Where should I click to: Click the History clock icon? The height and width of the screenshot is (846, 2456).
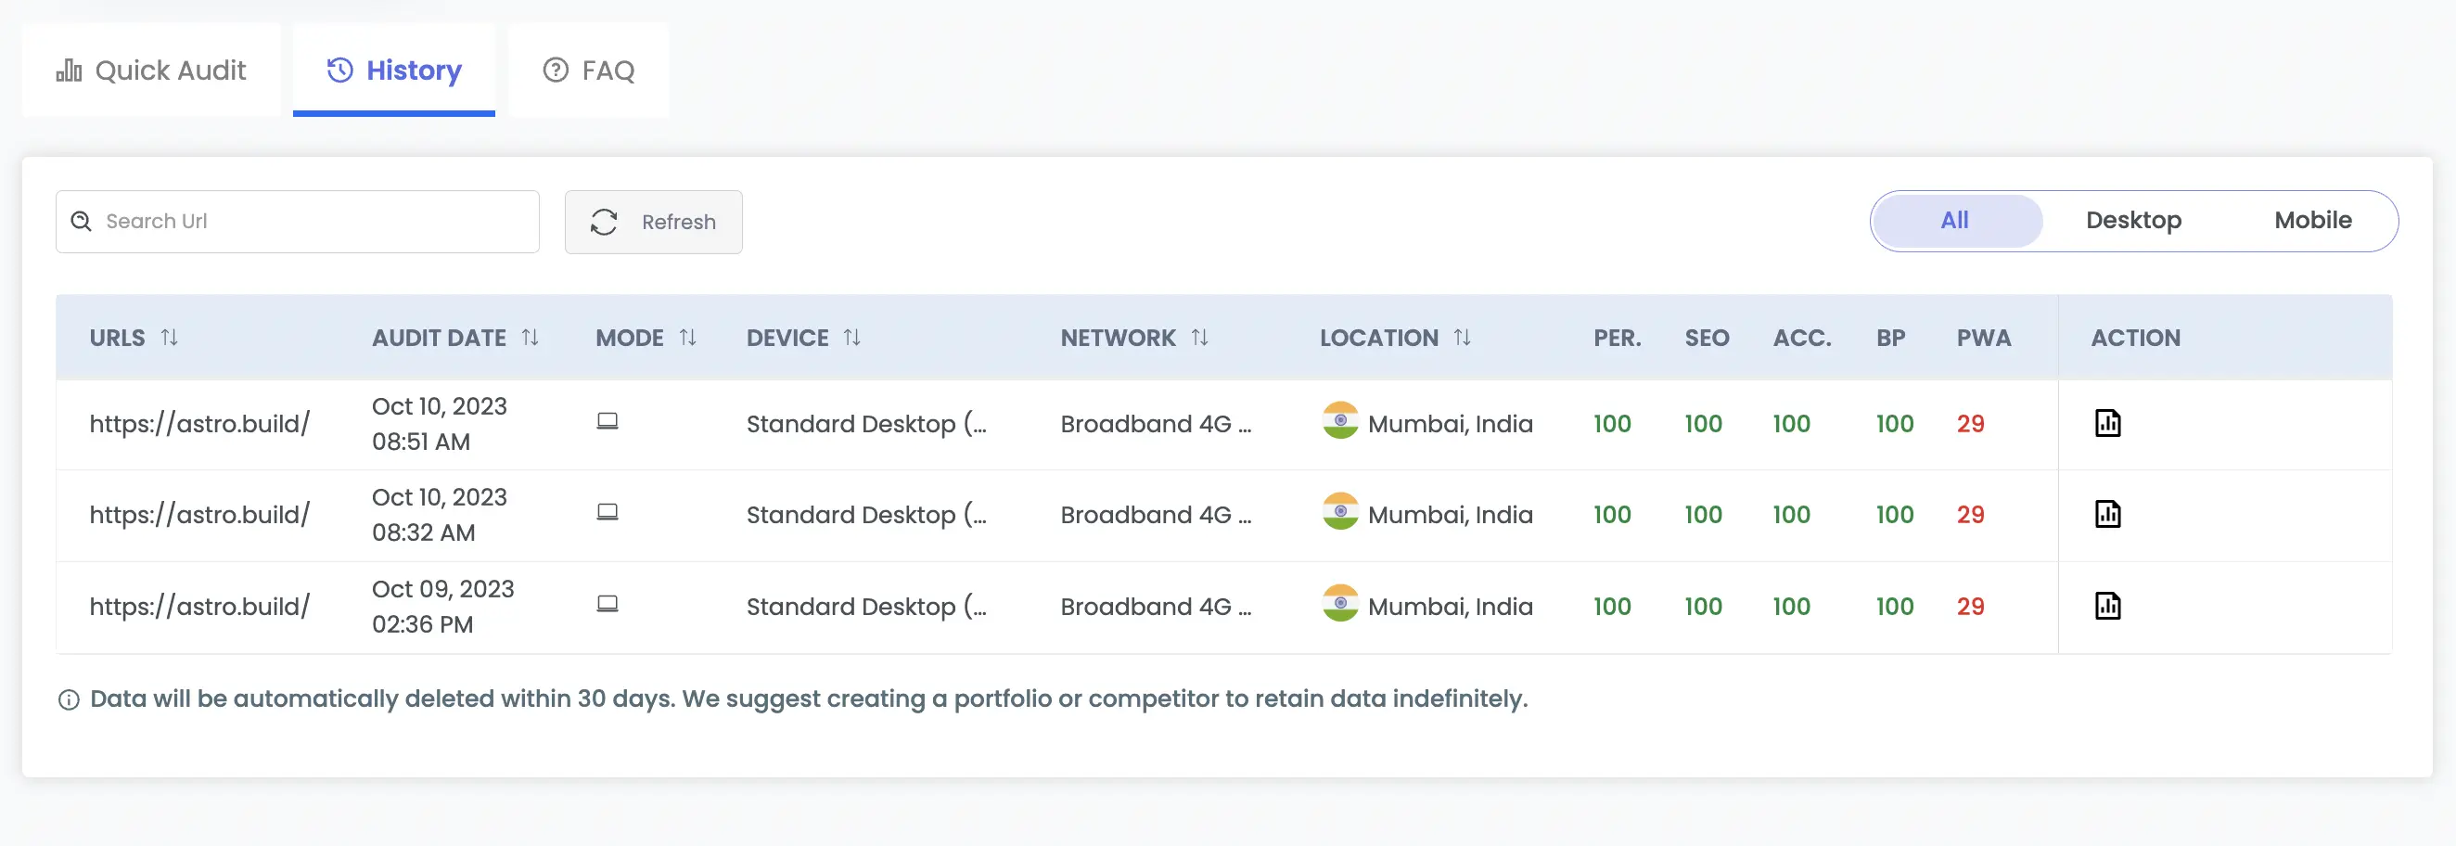click(x=340, y=70)
